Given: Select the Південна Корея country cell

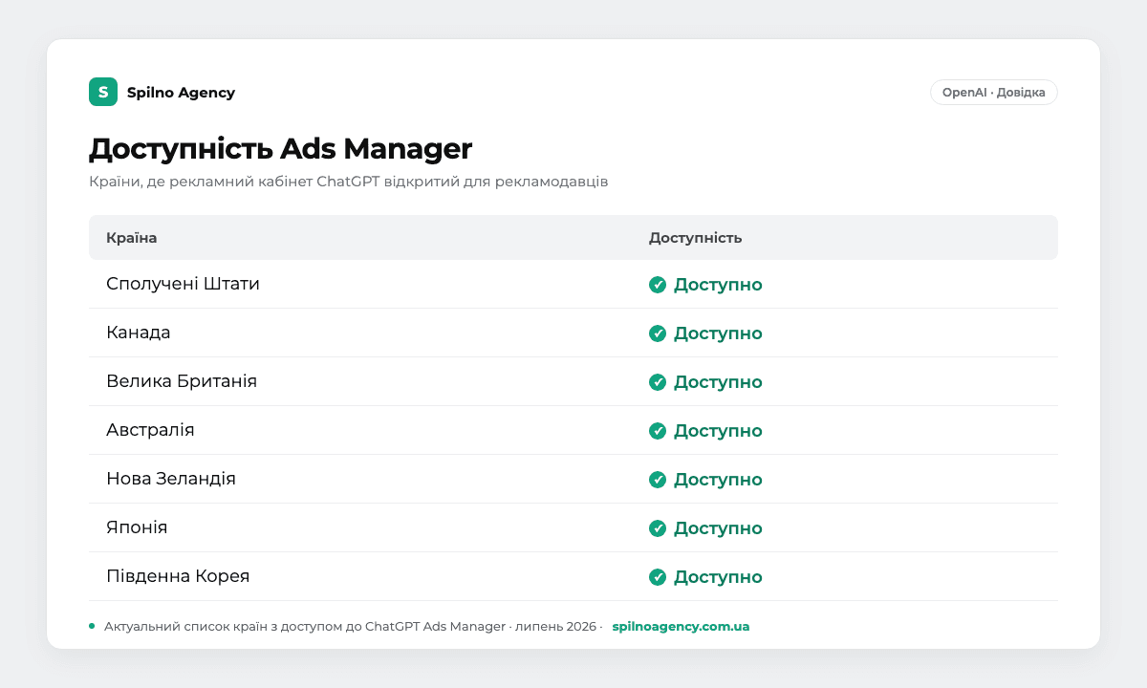Looking at the screenshot, I should click(x=178, y=576).
